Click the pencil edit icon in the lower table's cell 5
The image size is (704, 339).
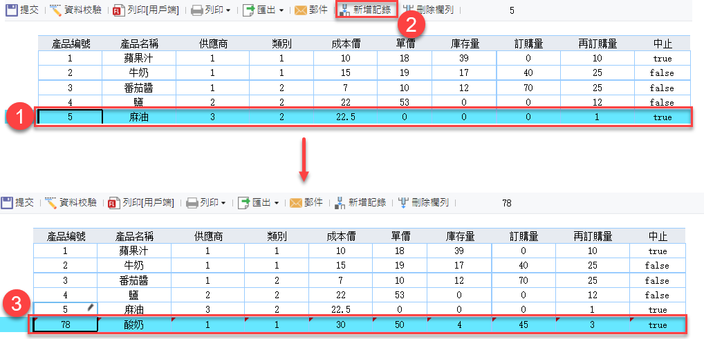point(91,307)
